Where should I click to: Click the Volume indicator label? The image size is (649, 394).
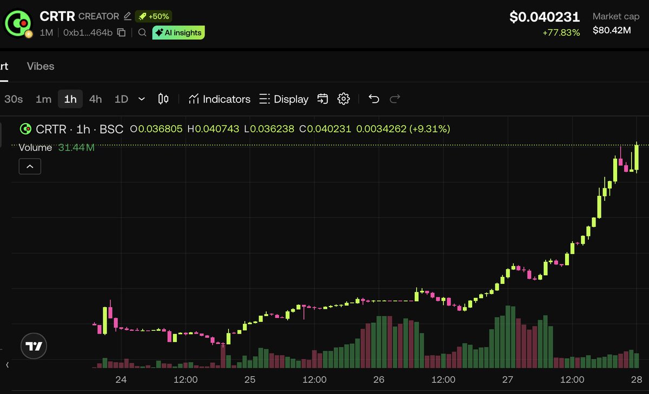point(35,147)
